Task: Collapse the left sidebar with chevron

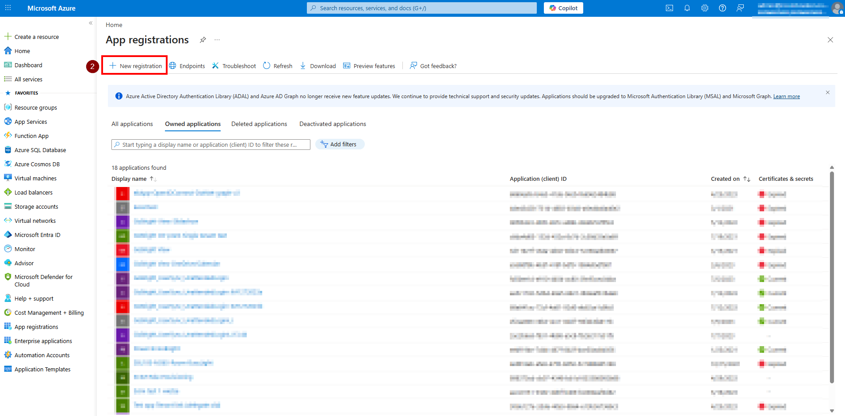Action: [91, 23]
